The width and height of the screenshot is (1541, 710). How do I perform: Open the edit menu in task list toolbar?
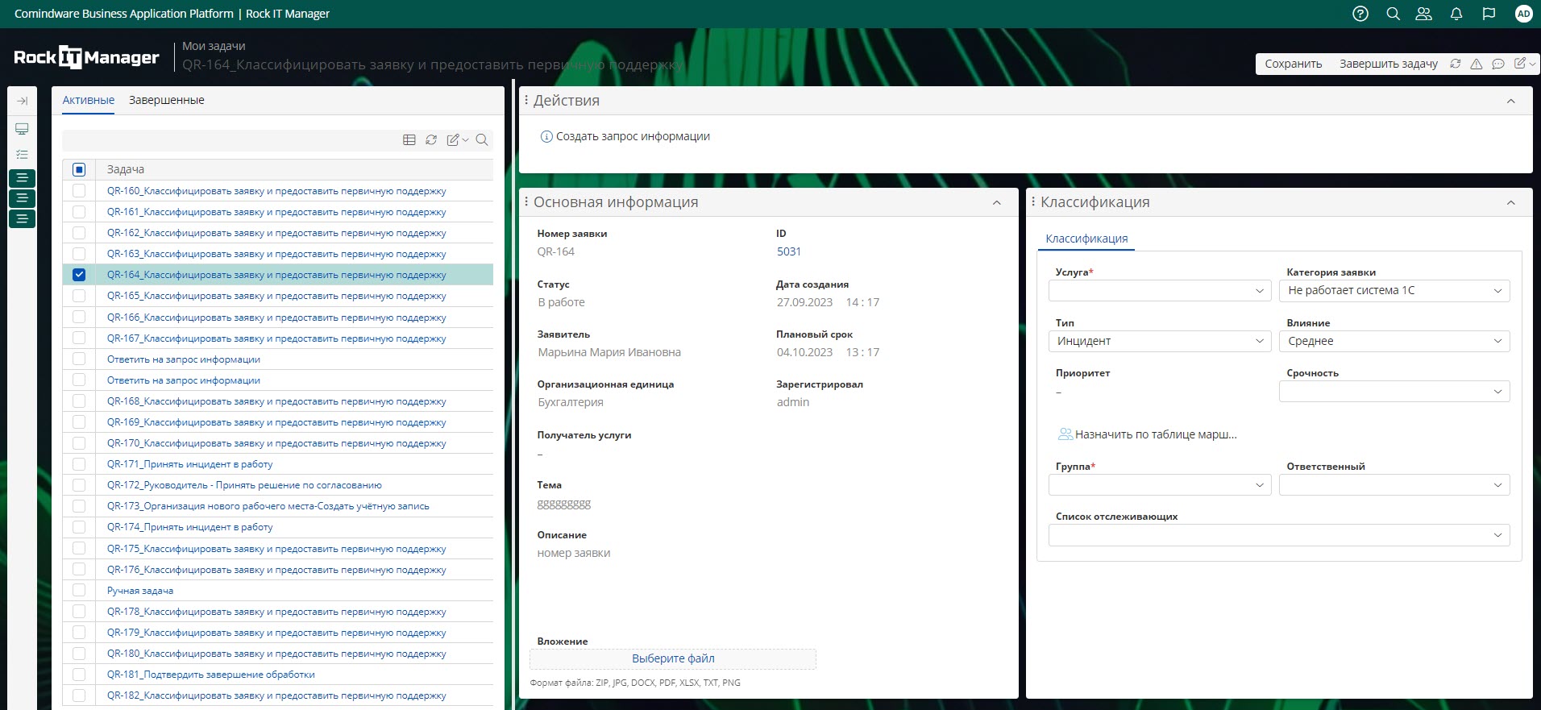(457, 139)
